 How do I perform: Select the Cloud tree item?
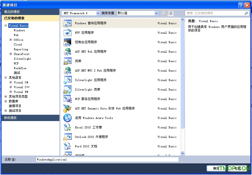click(18, 44)
